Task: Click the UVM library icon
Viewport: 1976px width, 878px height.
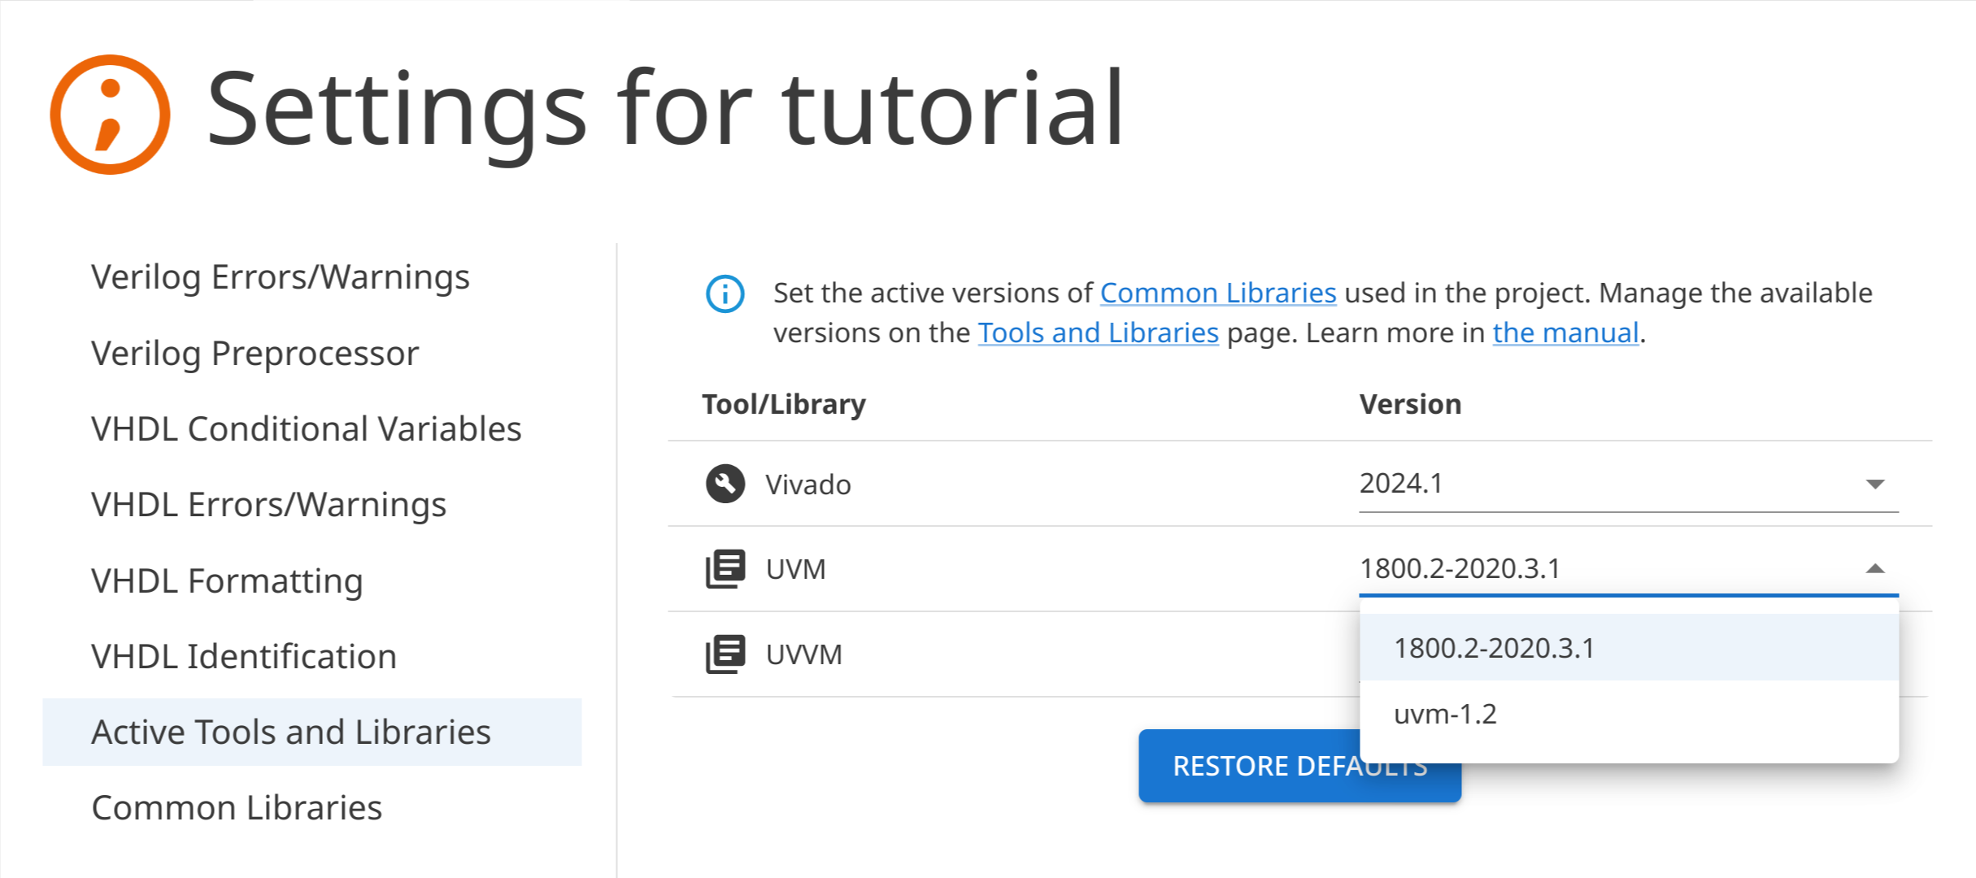Action: pyautogui.click(x=725, y=569)
